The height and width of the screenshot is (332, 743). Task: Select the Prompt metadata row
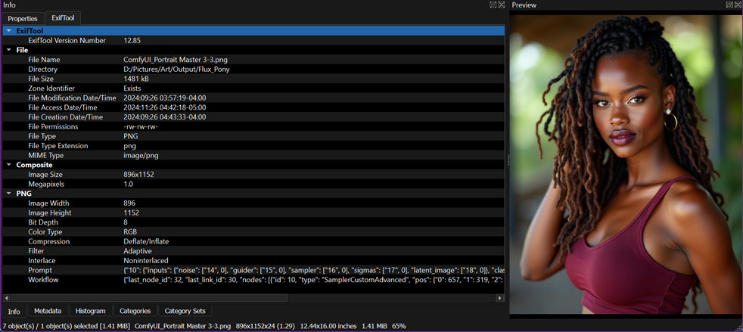253,270
